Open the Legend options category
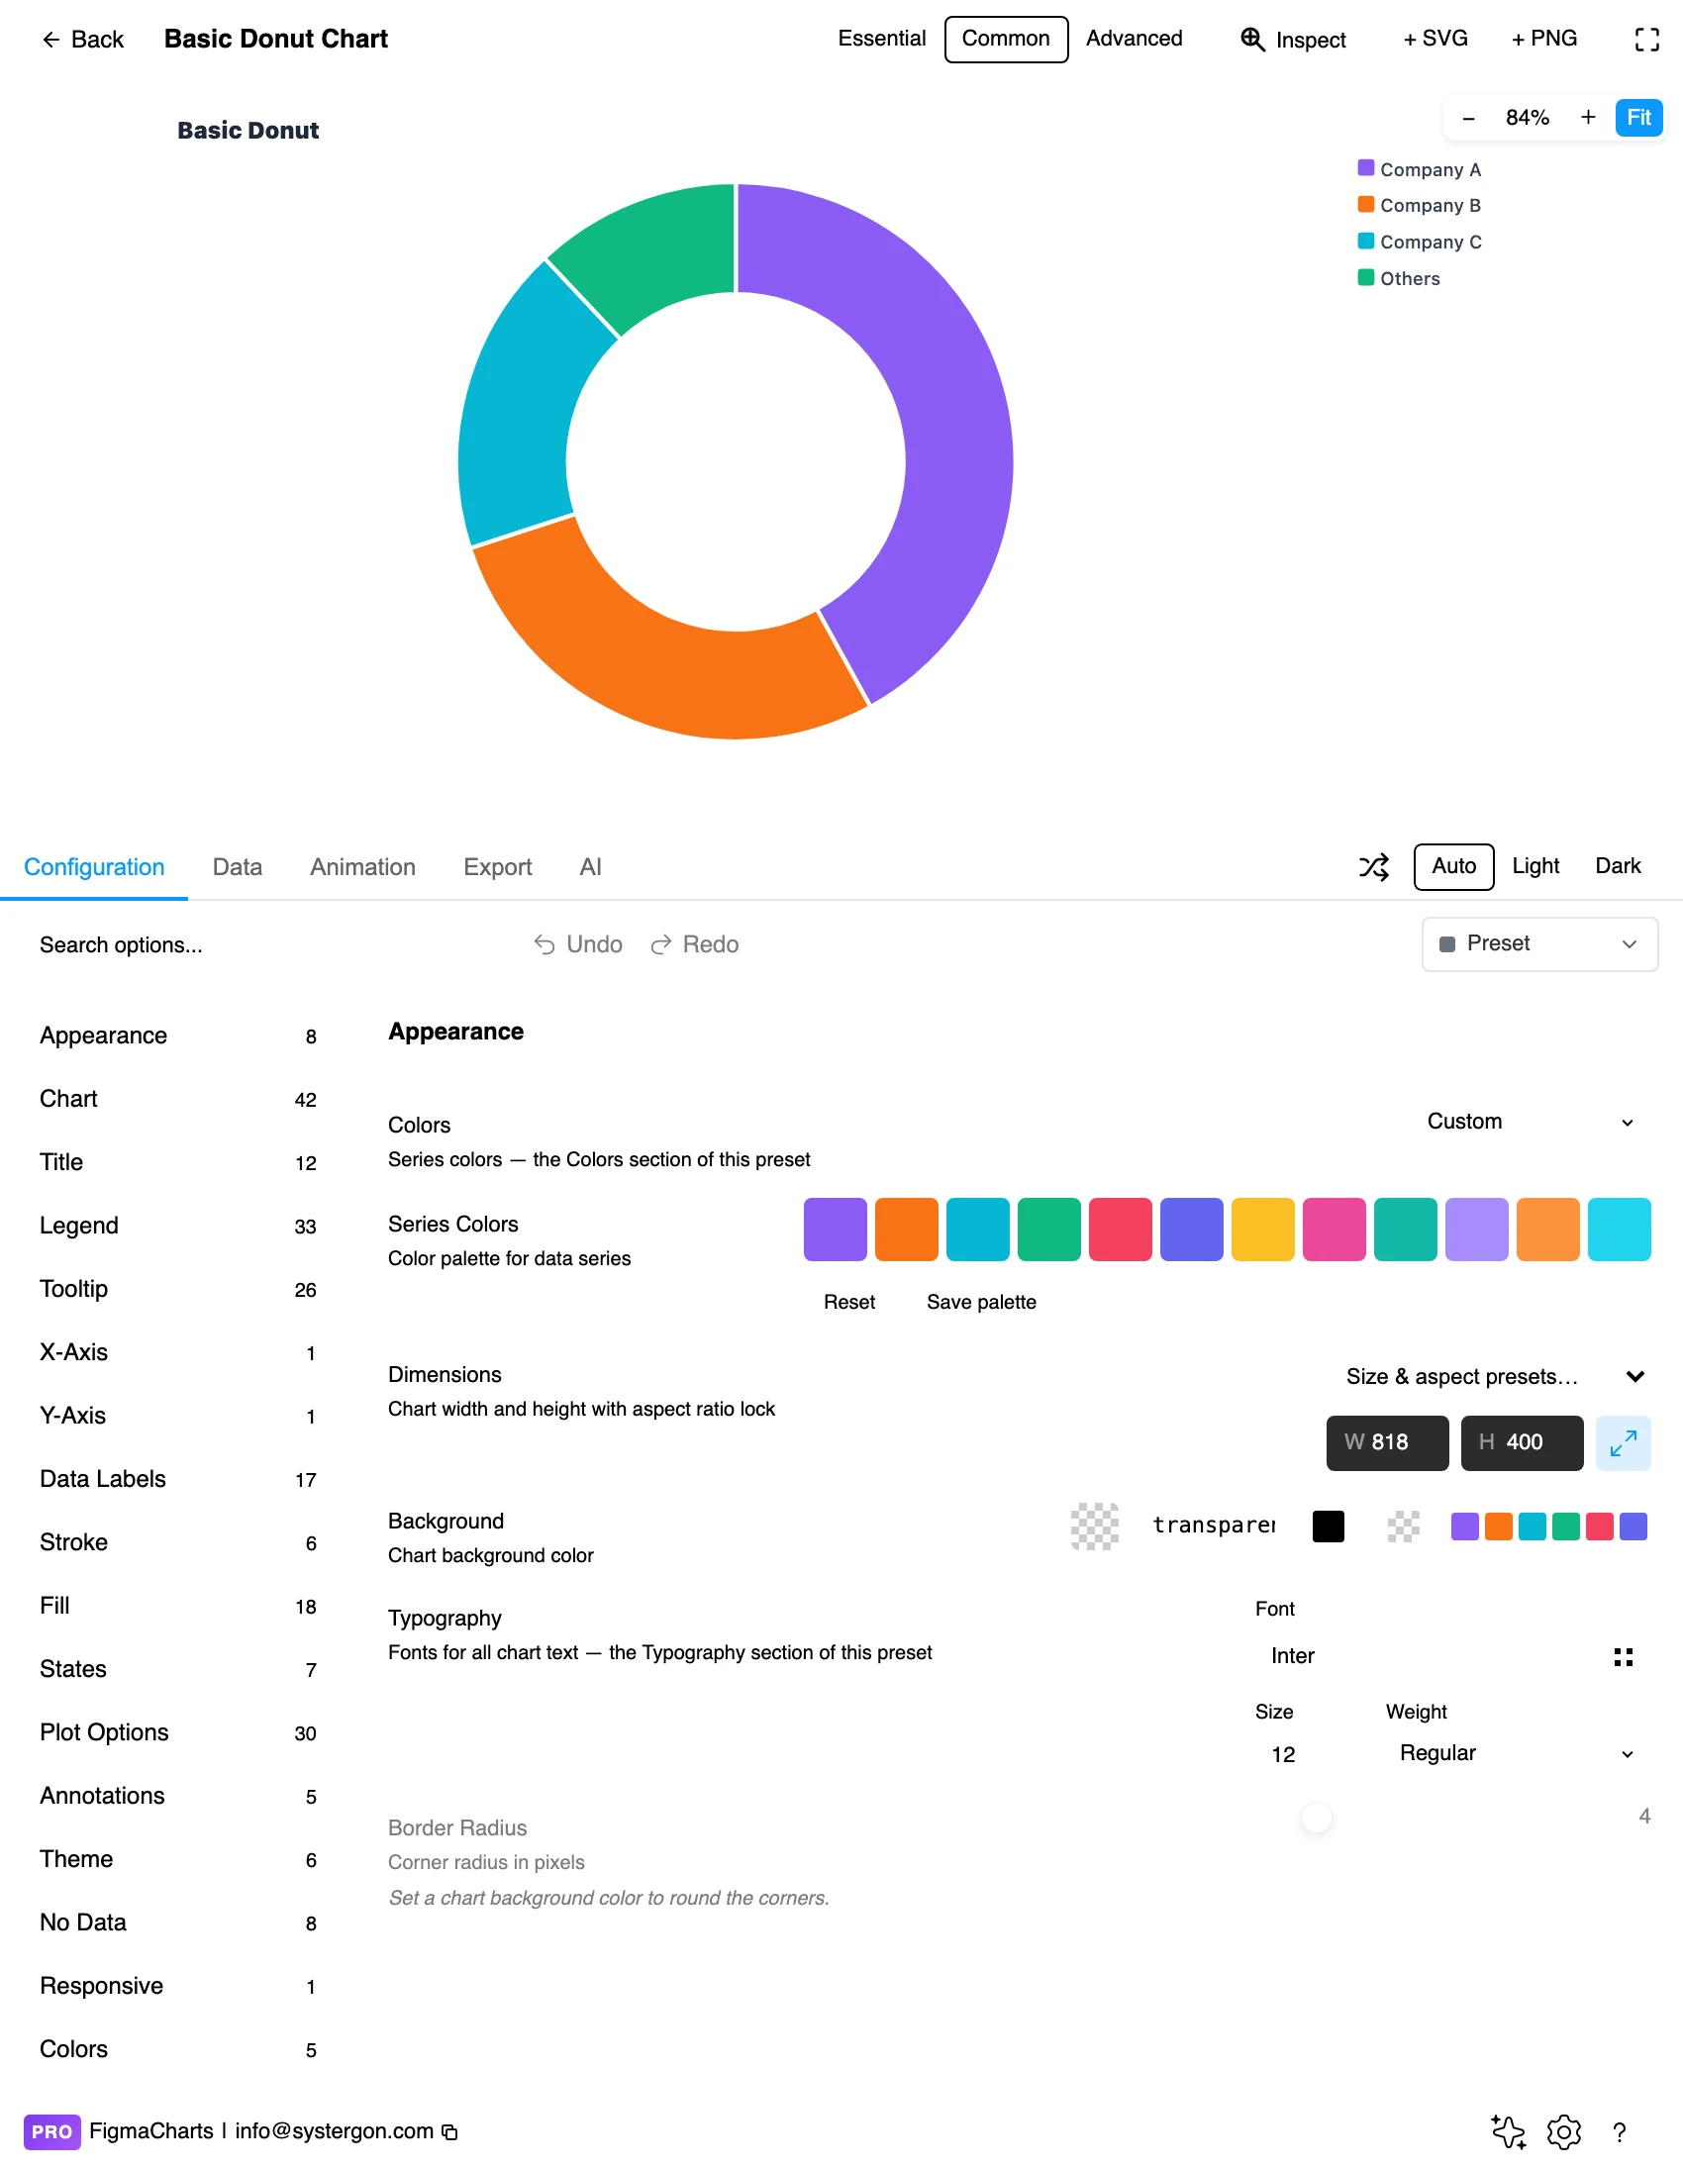 pyautogui.click(x=178, y=1226)
